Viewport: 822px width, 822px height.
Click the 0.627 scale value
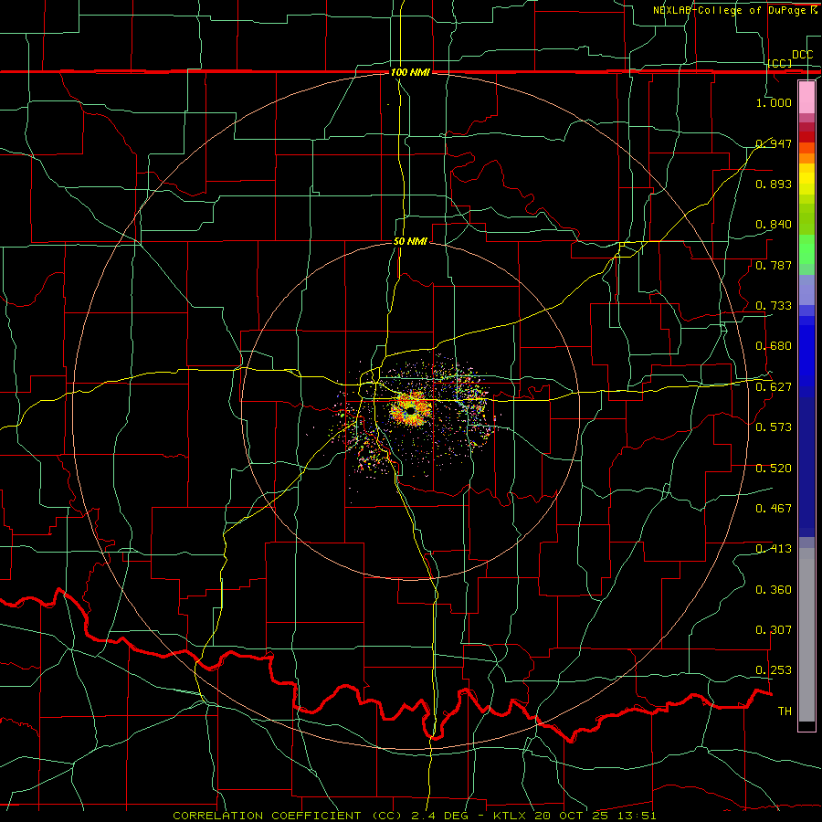tap(774, 387)
